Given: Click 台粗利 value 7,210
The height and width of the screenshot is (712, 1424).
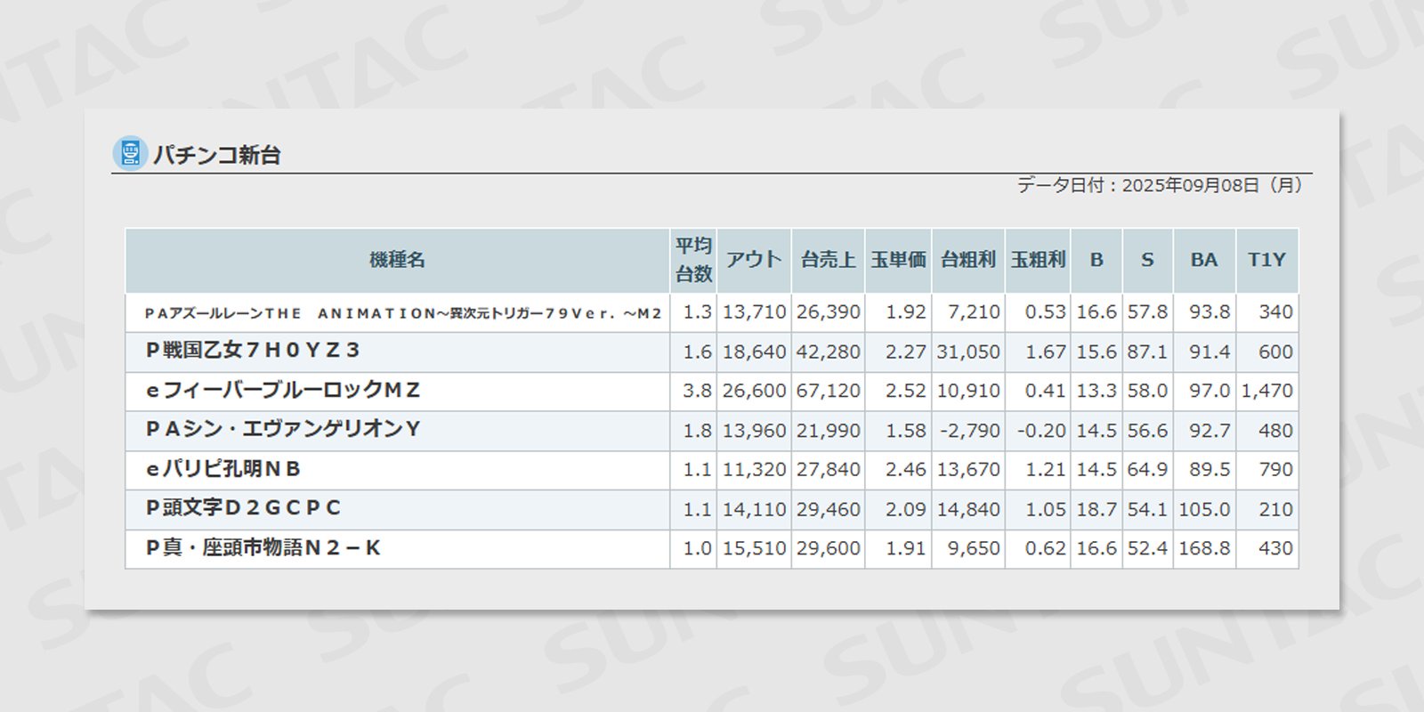Looking at the screenshot, I should click(974, 312).
